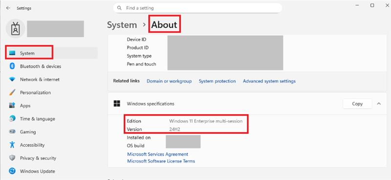The image size is (391, 180).
Task: Open Accessibility settings from sidebar label
Action: pos(32,145)
